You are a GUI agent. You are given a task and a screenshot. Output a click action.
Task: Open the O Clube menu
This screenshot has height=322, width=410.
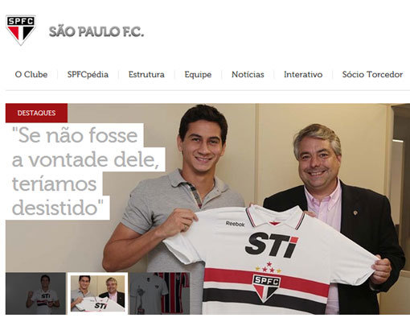pos(31,74)
